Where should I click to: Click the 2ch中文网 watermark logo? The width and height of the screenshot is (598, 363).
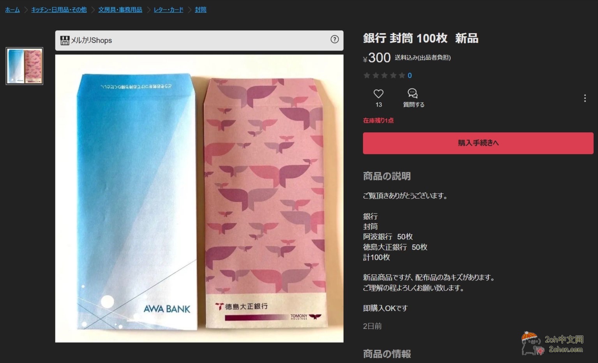(x=552, y=344)
